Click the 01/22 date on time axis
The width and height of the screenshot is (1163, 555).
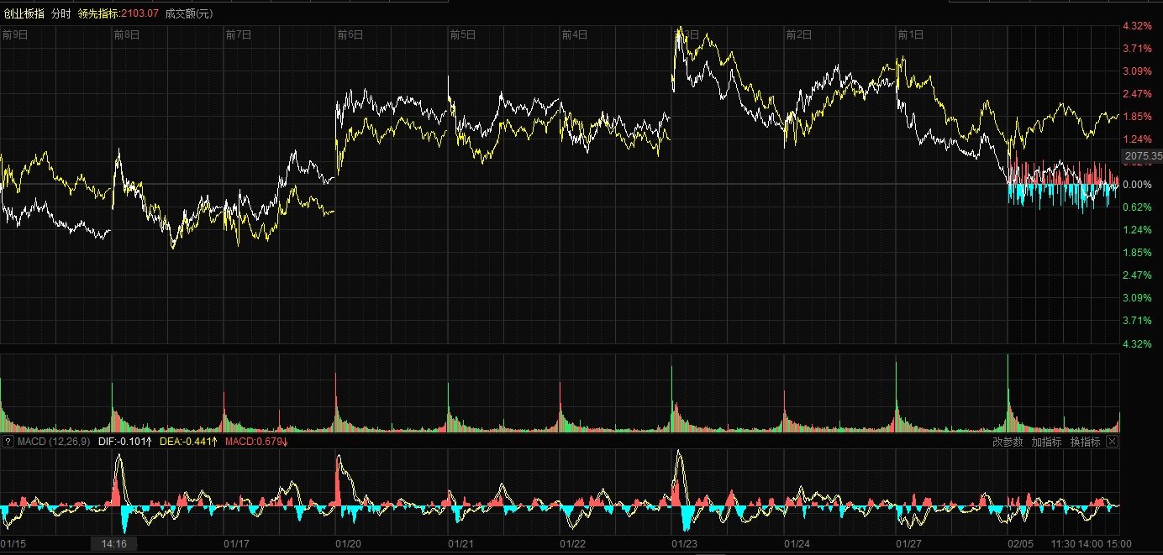pos(573,544)
